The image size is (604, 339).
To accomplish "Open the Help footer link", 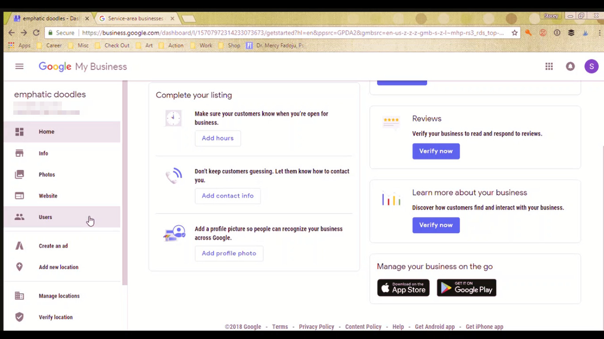I will click(x=398, y=327).
